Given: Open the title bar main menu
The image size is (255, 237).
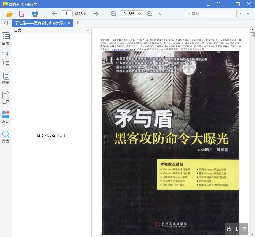Looking at the screenshot, I should [209, 4].
